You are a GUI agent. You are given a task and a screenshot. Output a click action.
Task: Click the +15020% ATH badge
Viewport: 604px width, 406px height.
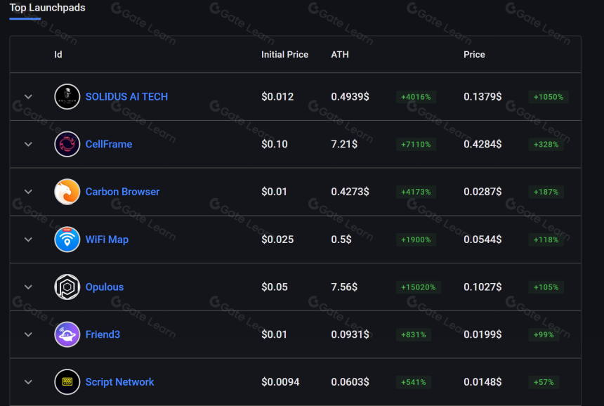[x=419, y=287]
